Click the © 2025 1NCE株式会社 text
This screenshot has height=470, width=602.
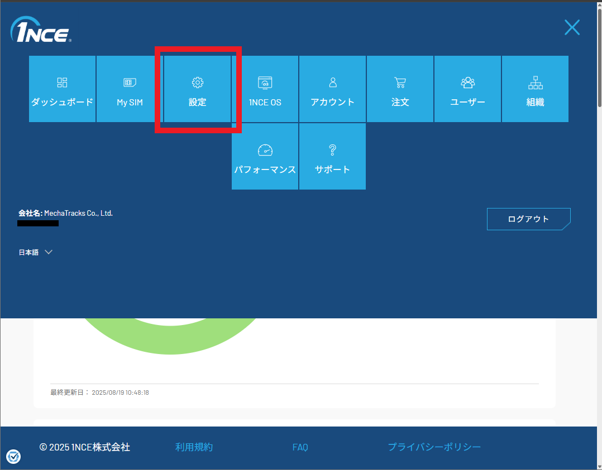[x=84, y=447]
